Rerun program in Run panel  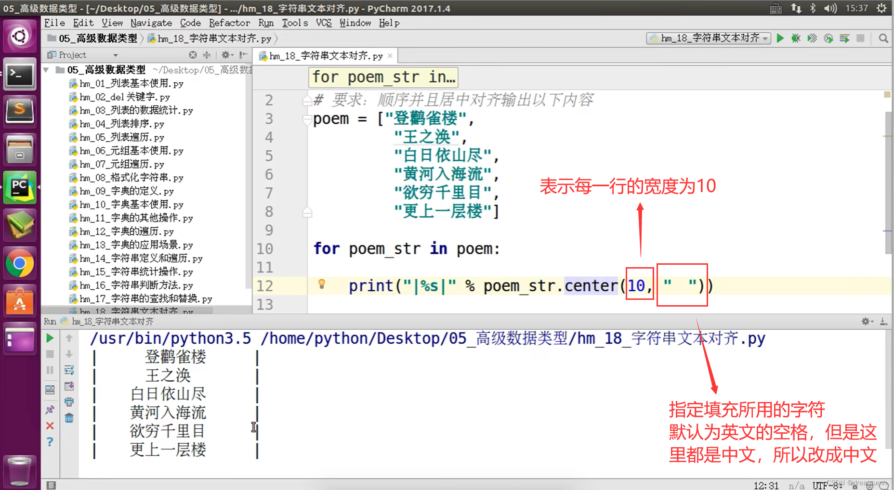click(50, 338)
